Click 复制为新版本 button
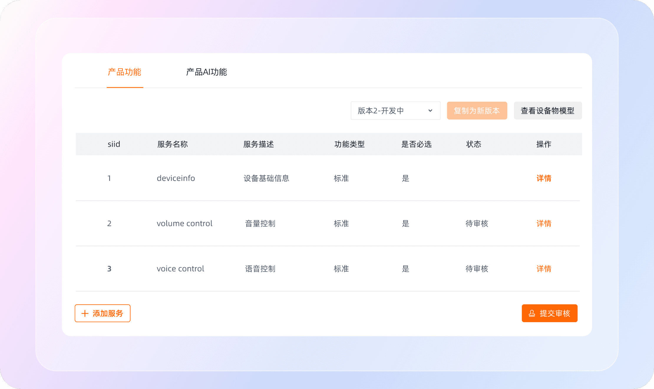 [x=477, y=111]
